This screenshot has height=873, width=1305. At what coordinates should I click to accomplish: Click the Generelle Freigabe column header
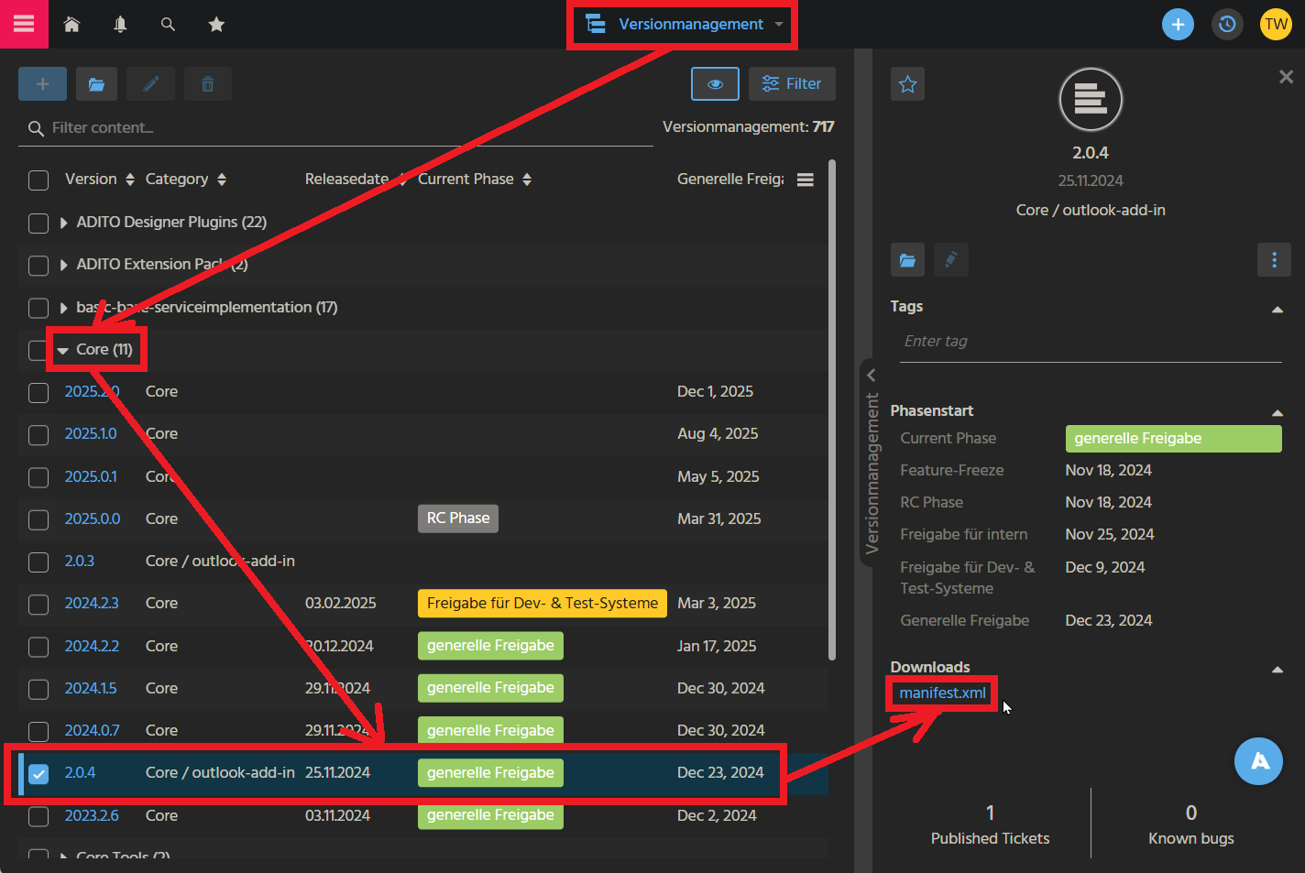click(x=730, y=180)
